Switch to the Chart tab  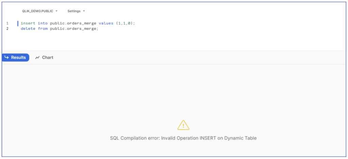click(44, 57)
